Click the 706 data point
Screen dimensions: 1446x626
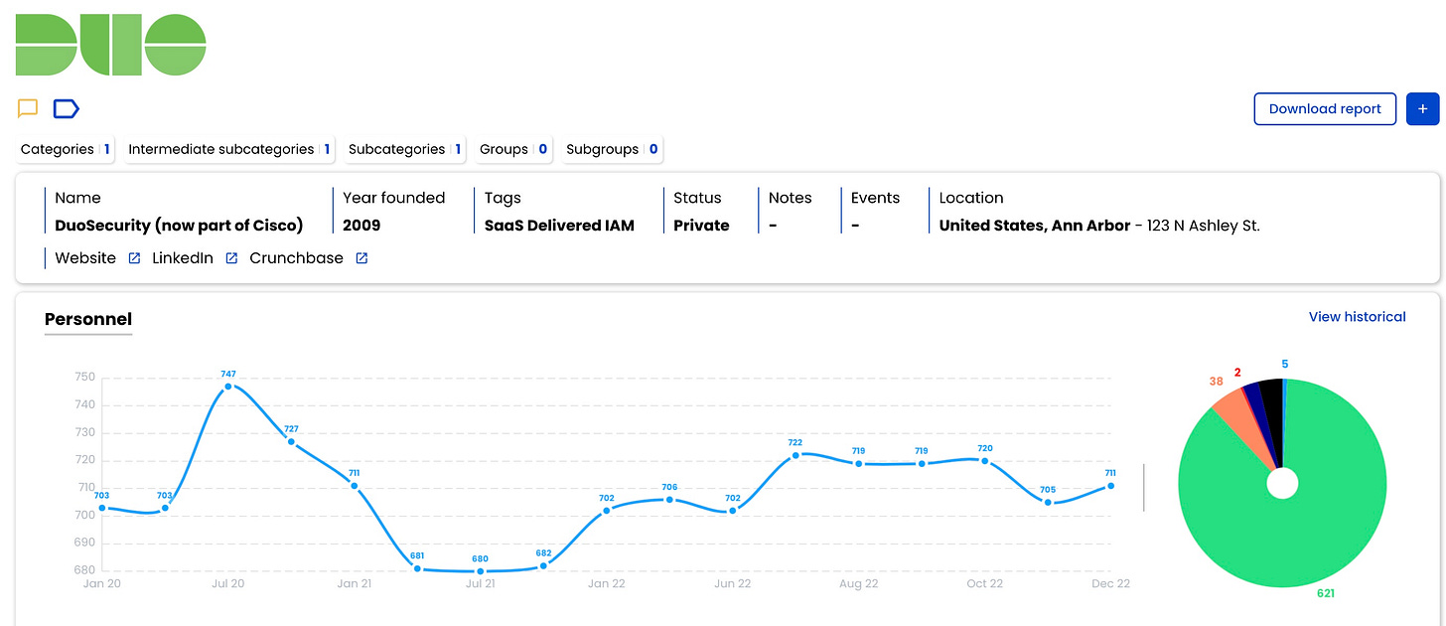(x=669, y=499)
